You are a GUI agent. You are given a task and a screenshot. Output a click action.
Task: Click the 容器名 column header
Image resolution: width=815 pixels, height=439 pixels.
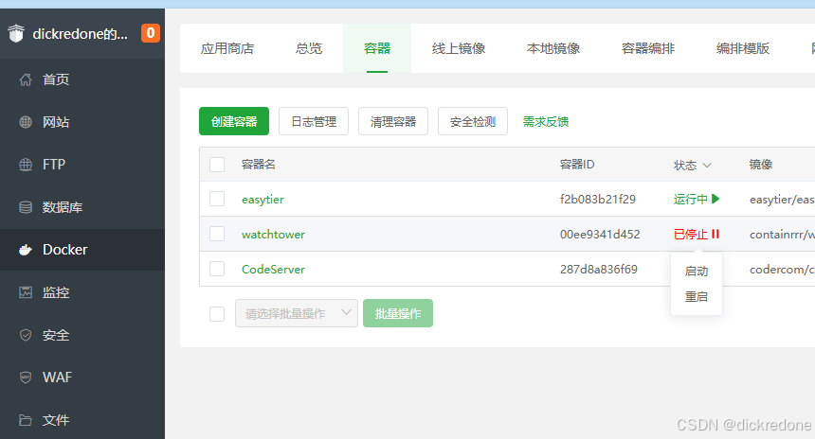[259, 165]
